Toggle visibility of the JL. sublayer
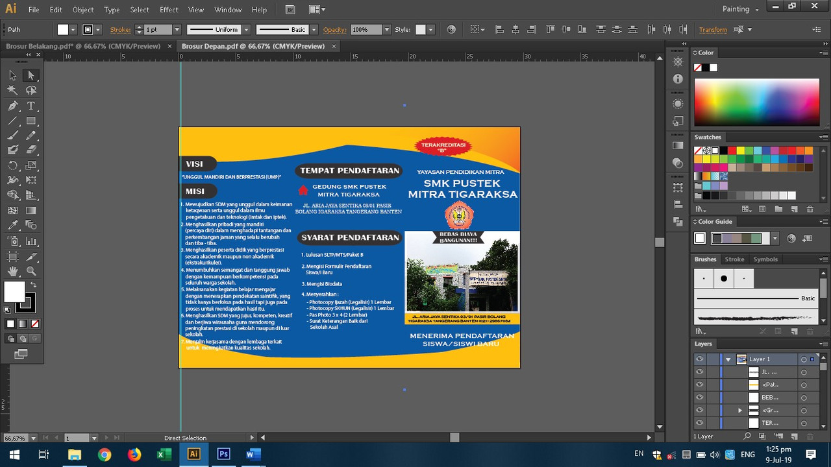This screenshot has height=467, width=831. (x=700, y=372)
